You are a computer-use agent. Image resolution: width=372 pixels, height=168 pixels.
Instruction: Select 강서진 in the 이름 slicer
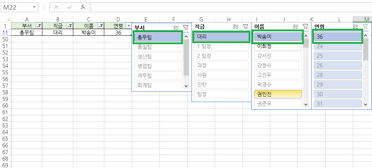coord(278,56)
